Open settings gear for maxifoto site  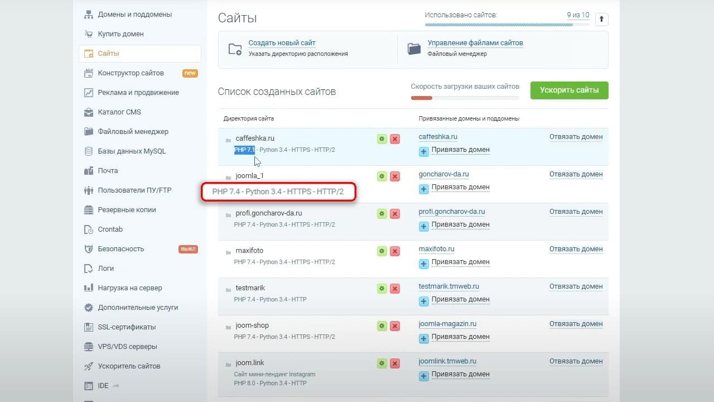[x=382, y=251]
